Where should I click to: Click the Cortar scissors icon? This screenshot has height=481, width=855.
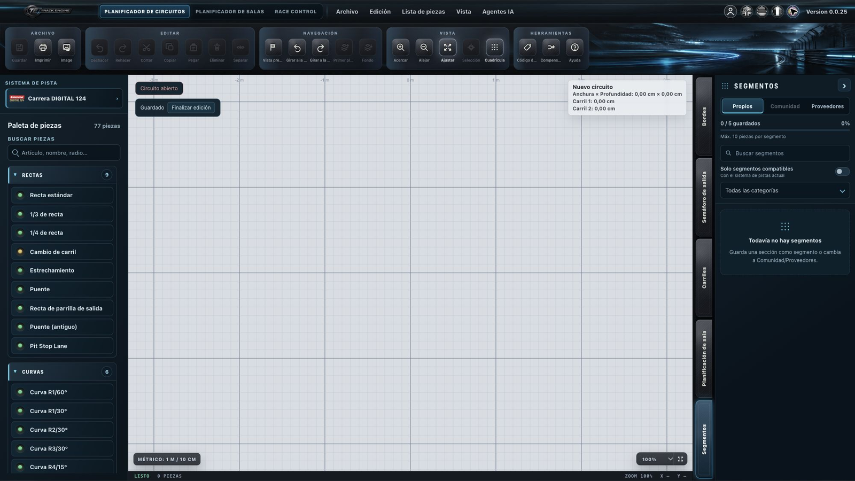coord(146,48)
